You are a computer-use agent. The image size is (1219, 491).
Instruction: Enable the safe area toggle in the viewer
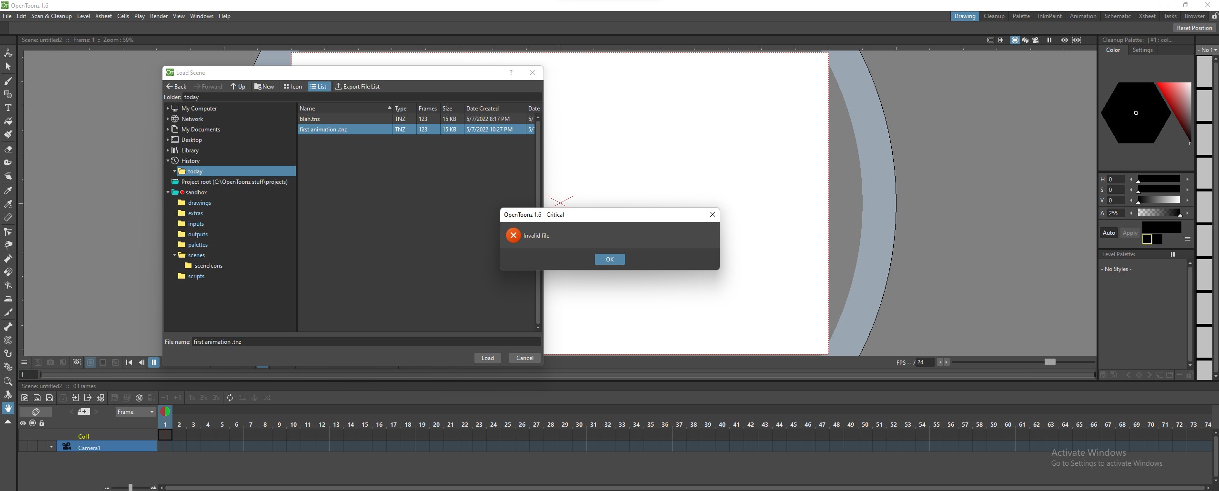(x=990, y=40)
